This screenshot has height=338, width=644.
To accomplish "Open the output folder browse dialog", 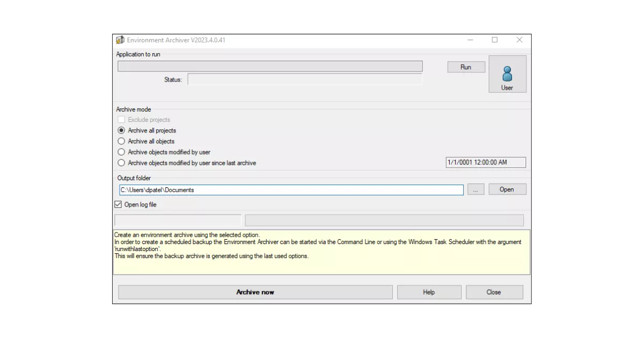I will [475, 189].
